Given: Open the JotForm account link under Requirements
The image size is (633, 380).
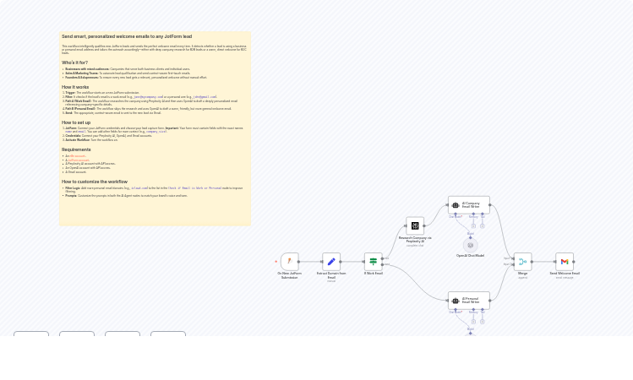Looking at the screenshot, I should coord(78,160).
